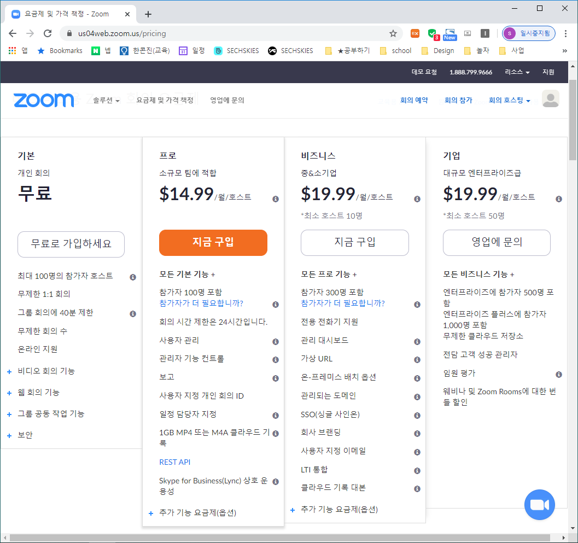Click 지원 in the top bar
The width and height of the screenshot is (578, 543).
548,72
